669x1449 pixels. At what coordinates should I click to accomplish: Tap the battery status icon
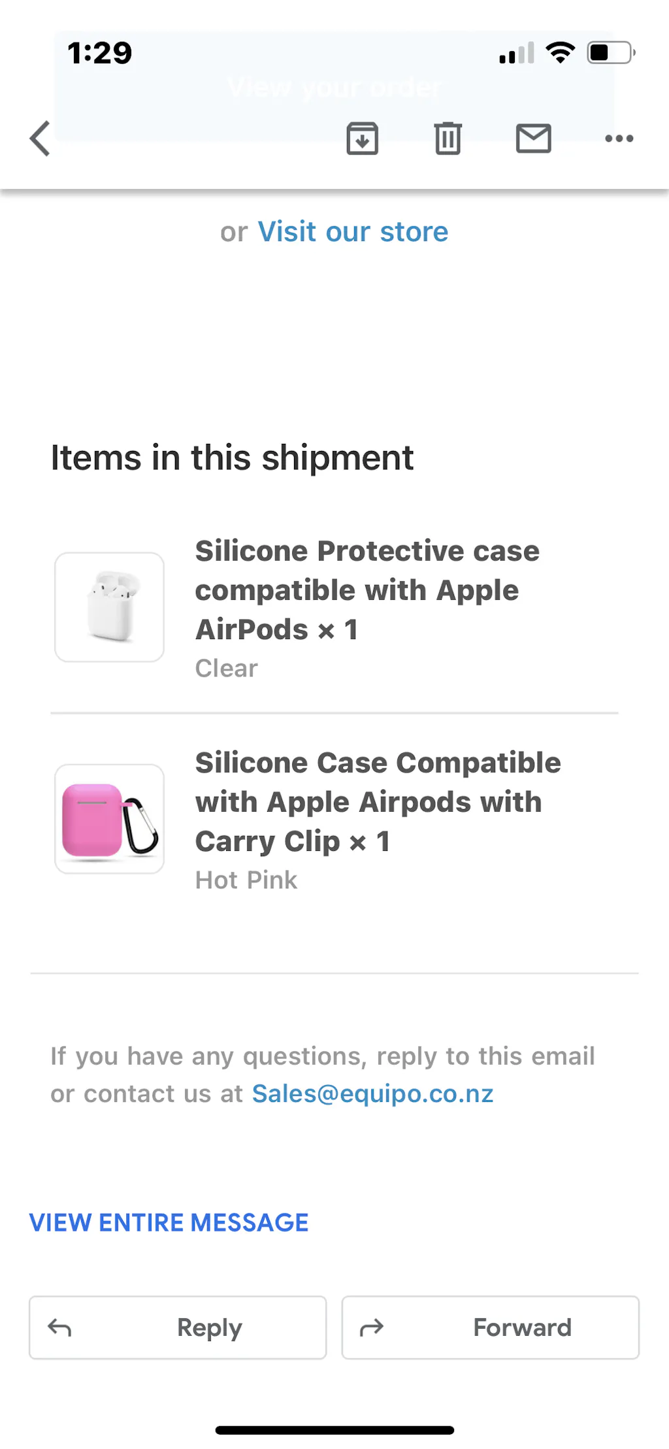[611, 52]
